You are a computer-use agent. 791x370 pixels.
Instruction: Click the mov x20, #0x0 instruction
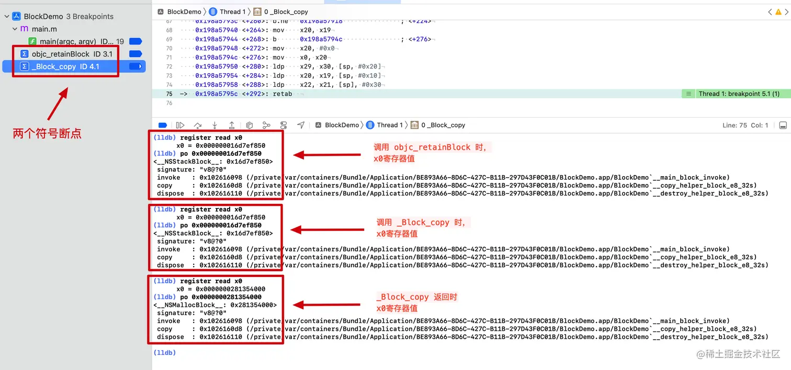point(305,49)
